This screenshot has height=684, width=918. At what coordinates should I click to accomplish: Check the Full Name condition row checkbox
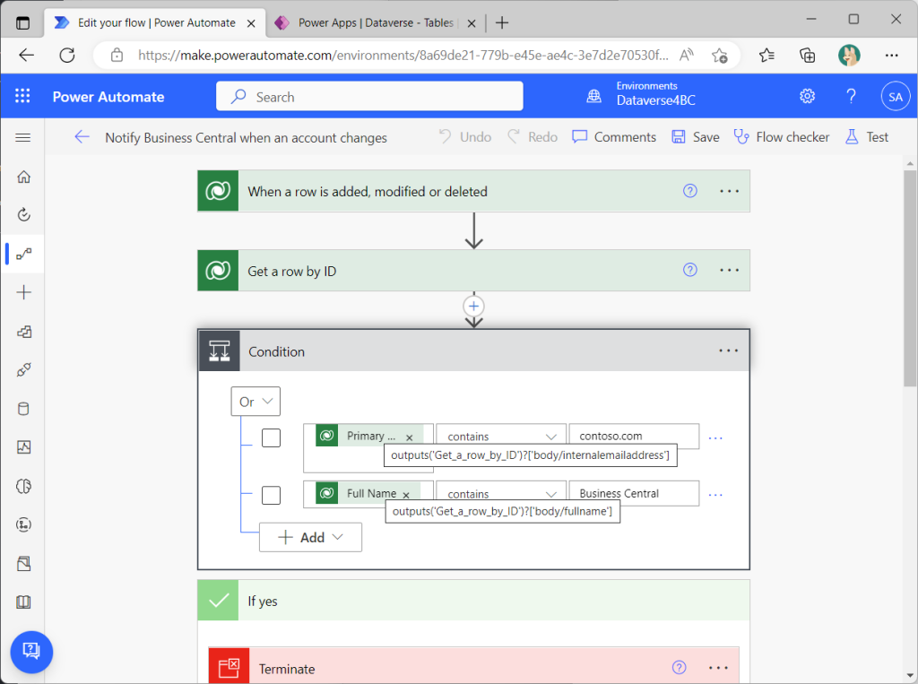pyautogui.click(x=271, y=495)
